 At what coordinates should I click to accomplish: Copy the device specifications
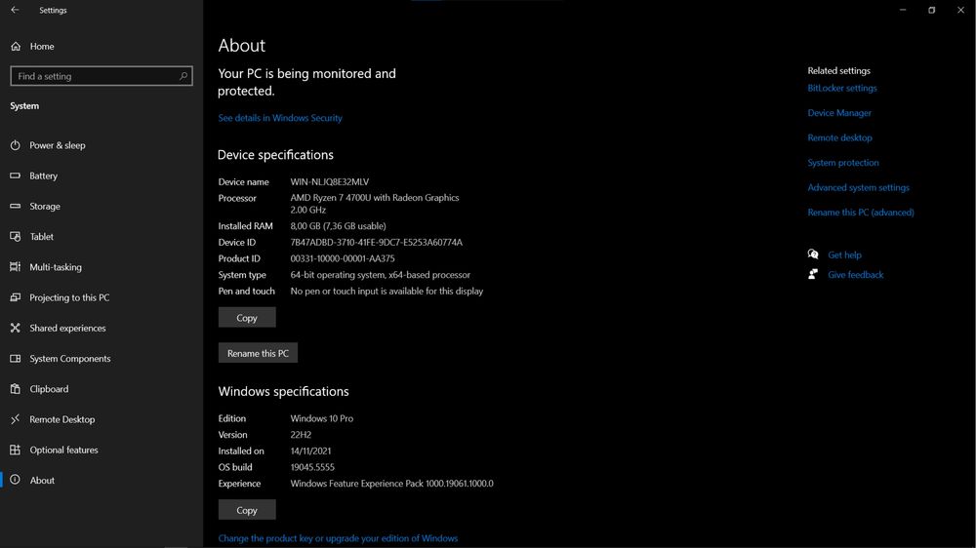pos(247,317)
